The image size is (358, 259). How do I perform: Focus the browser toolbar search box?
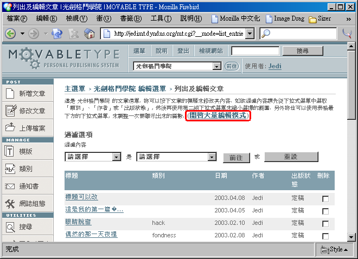pos(298,34)
